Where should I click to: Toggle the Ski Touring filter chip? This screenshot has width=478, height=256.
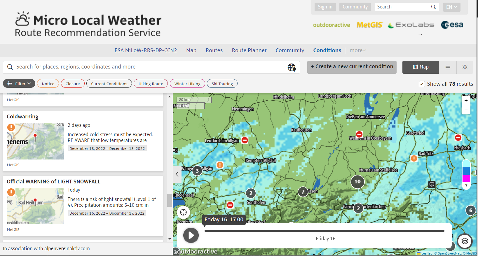[x=222, y=84]
